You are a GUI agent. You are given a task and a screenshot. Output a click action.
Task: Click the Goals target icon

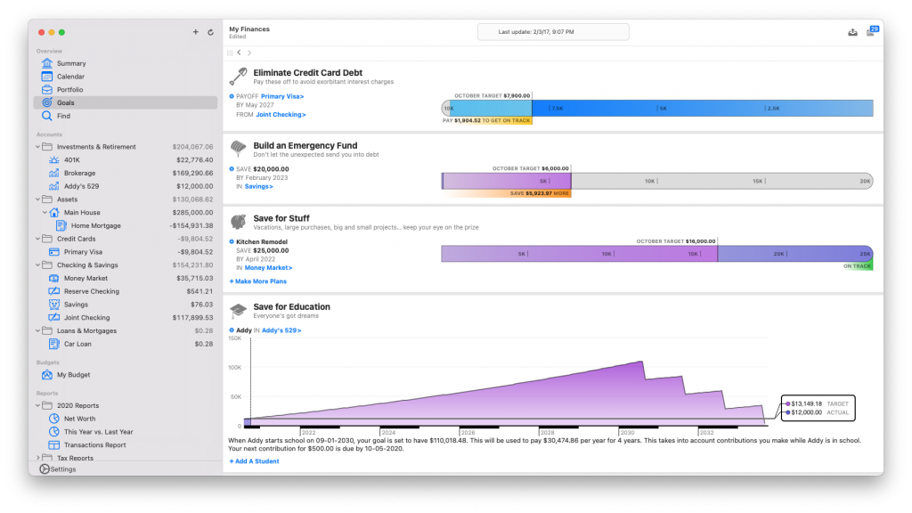tap(47, 102)
